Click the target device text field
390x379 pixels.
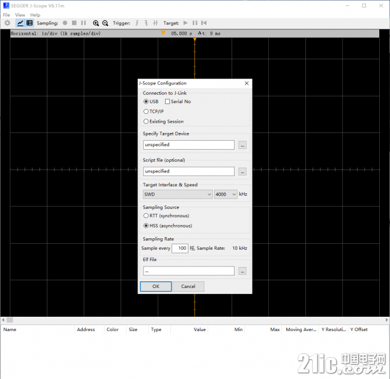tap(189, 145)
